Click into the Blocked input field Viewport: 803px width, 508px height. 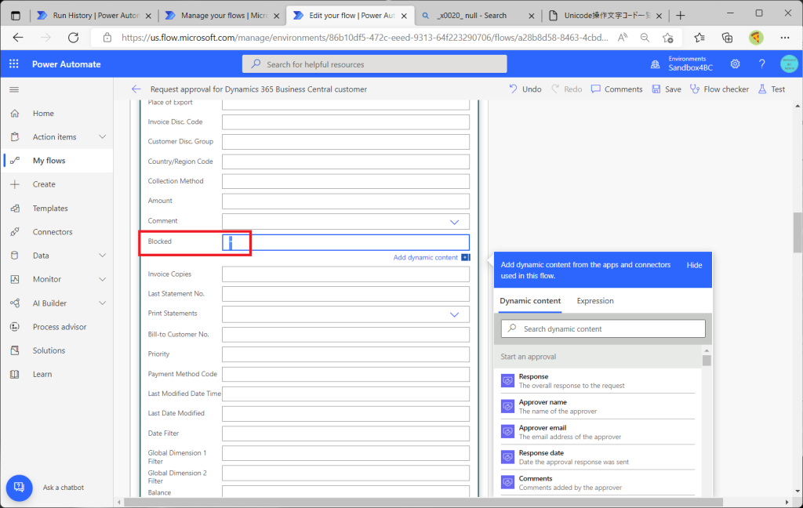[x=346, y=242]
